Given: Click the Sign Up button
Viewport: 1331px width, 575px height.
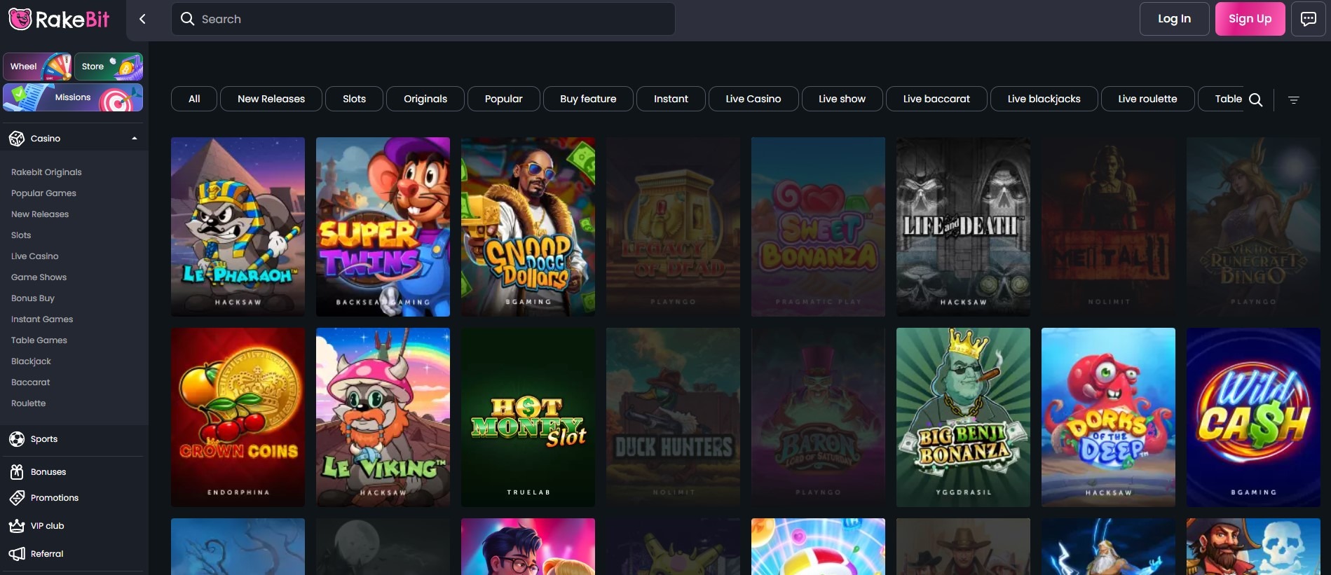Looking at the screenshot, I should click(1250, 19).
